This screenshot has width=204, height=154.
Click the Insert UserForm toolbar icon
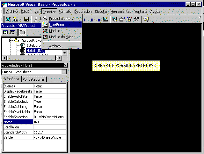pos(16,19)
